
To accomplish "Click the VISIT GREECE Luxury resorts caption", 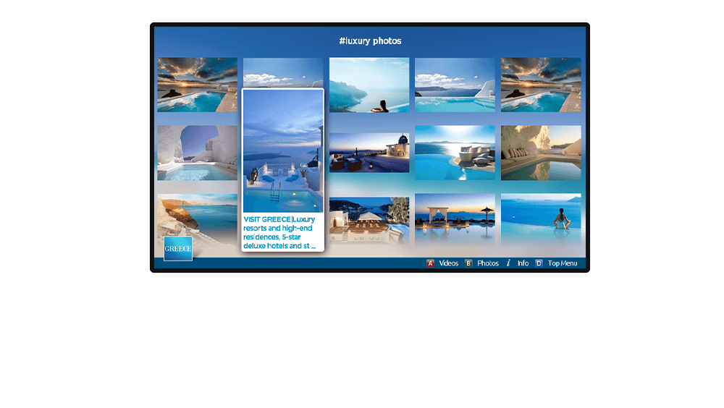I will [x=279, y=232].
